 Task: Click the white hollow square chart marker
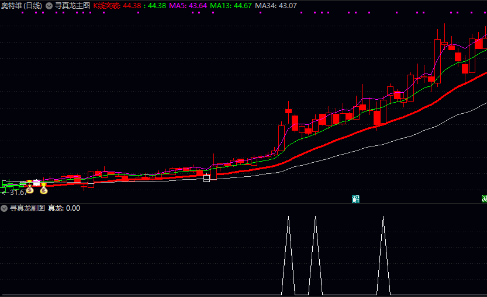(206, 179)
